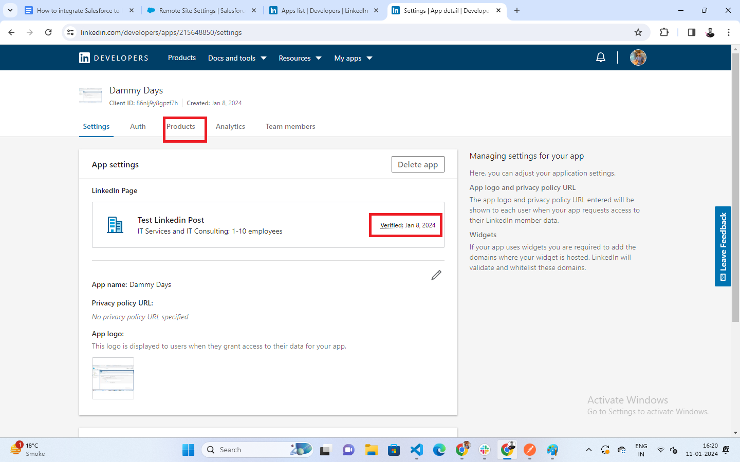Switch to the How to integrate Salesforce tab

[x=78, y=10]
